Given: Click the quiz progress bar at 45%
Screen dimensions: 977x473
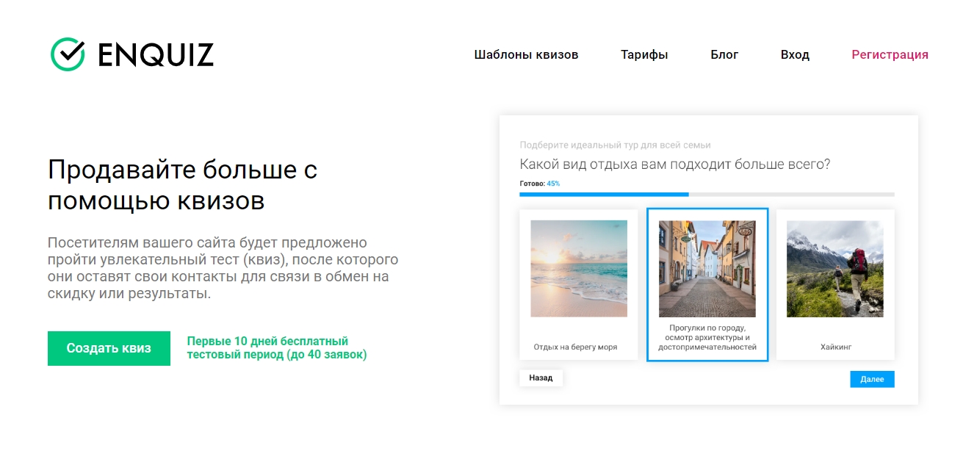Looking at the screenshot, I should coord(707,195).
